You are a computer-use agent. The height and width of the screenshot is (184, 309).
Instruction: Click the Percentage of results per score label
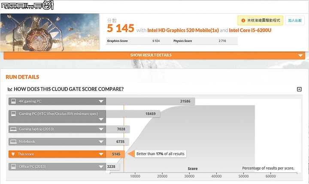(268, 168)
